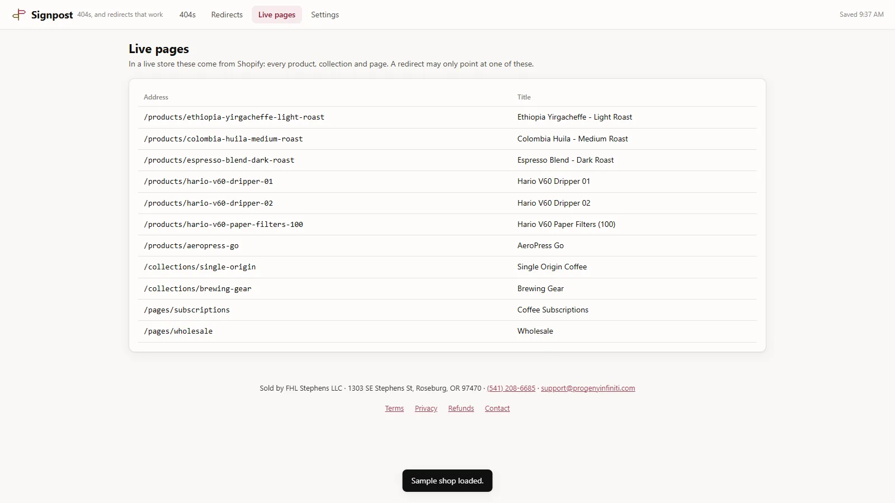Dismiss the Sample shop loaded toast
Image resolution: width=895 pixels, height=503 pixels.
coord(447,481)
